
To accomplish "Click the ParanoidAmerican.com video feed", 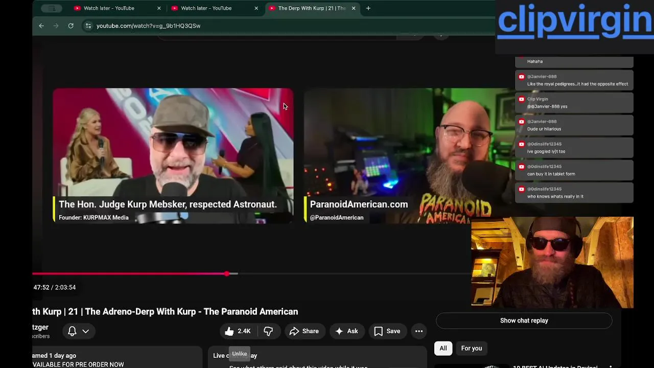I will click(x=409, y=155).
